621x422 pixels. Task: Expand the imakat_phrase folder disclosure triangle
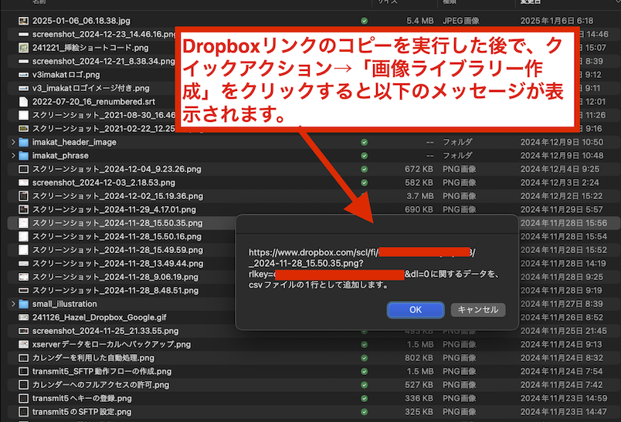pos(12,156)
